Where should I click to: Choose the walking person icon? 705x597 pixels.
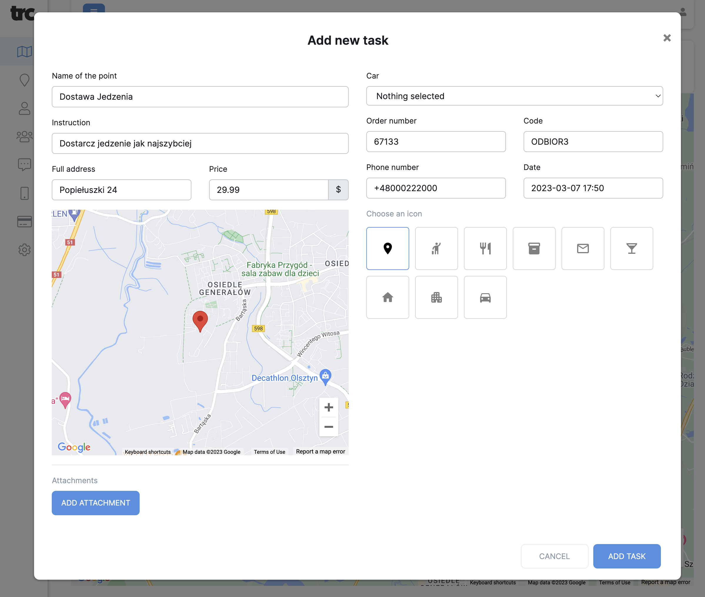tap(436, 249)
